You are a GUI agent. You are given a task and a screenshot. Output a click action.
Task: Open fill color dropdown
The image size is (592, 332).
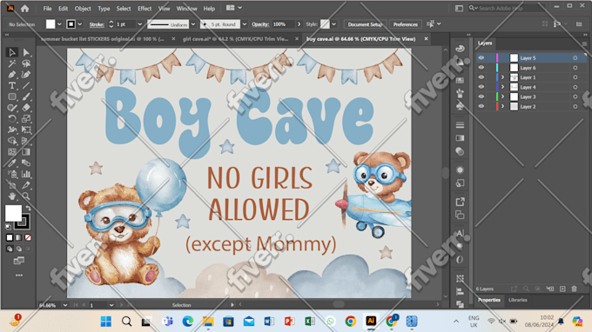pos(59,24)
